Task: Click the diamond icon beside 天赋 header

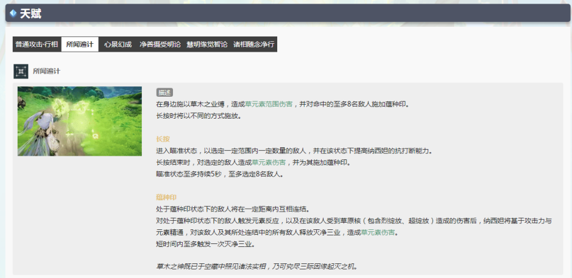Action: (x=13, y=13)
